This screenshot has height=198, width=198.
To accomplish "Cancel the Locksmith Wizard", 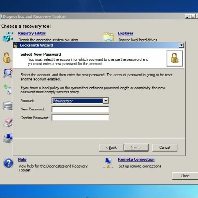I will pyautogui.click(x=165, y=147).
